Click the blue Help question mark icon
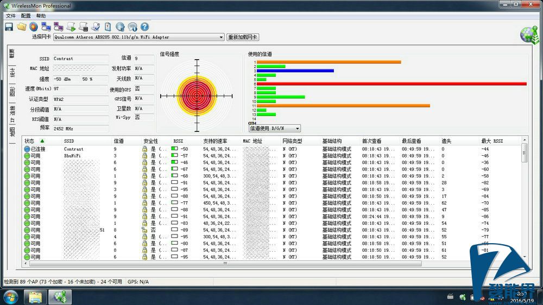The image size is (543, 305). pyautogui.click(x=144, y=26)
